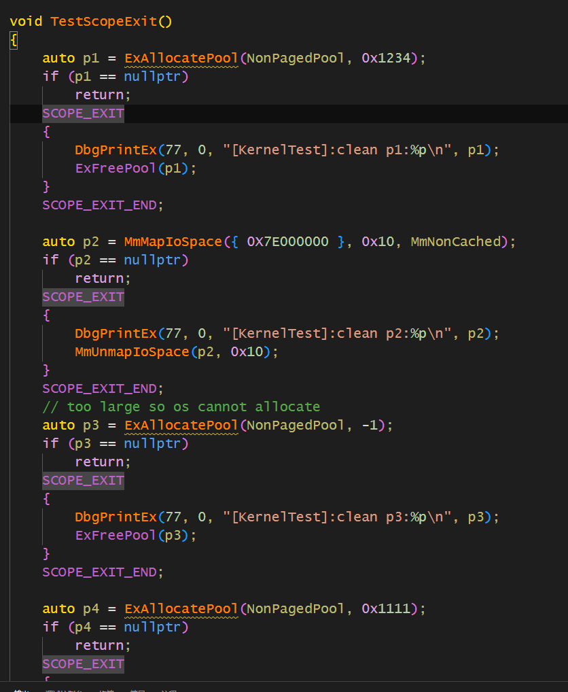Click the first highlighted SCOPE_EXIT macro
Screen dimensions: 568x692
click(83, 113)
